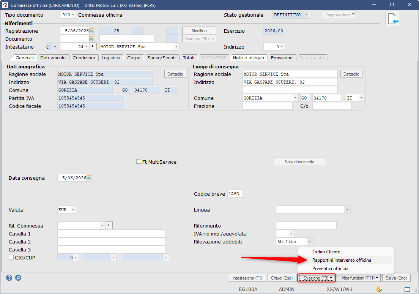Click the delivery CAP field 34170
The image size is (419, 294).
point(327,98)
